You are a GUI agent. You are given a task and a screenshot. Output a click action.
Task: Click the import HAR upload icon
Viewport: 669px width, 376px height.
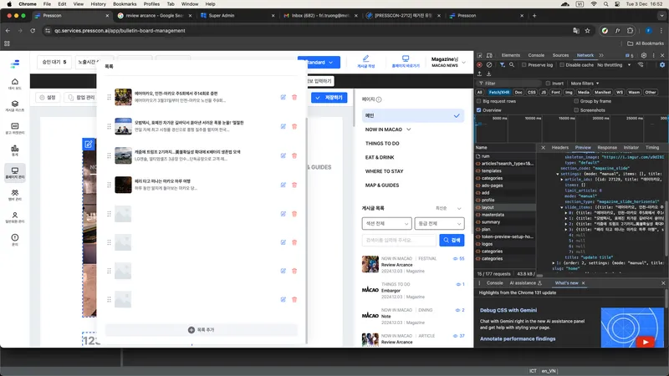tap(479, 74)
